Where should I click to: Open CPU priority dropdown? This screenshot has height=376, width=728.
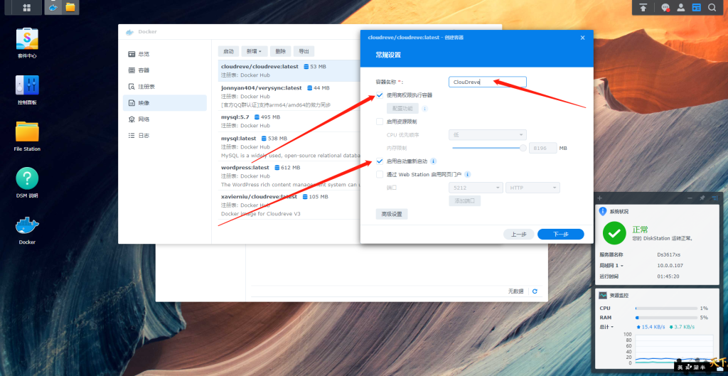(x=488, y=135)
